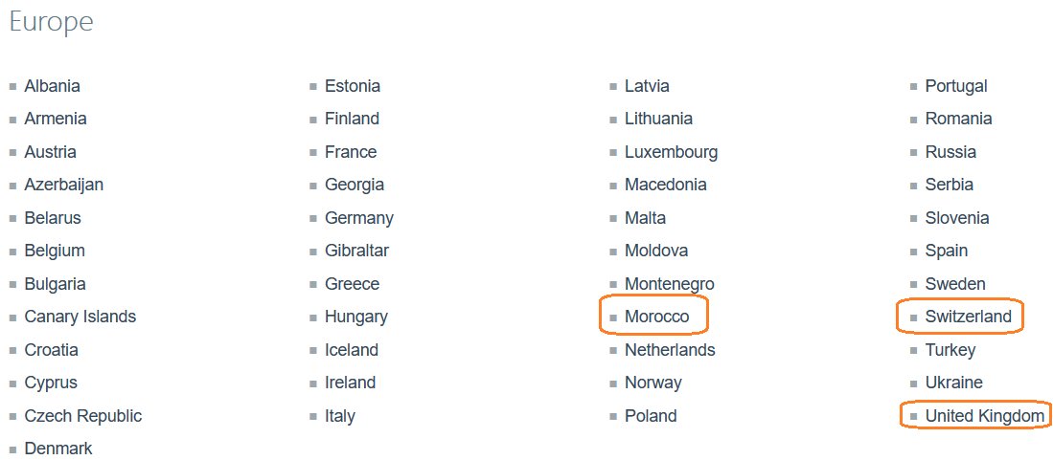Open the Italy country page
This screenshot has height=460, width=1053.
tap(339, 416)
